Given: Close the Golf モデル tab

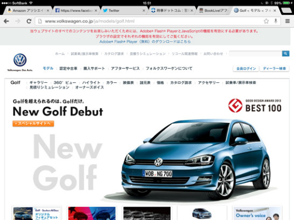Looking at the screenshot, I should tap(275, 10).
